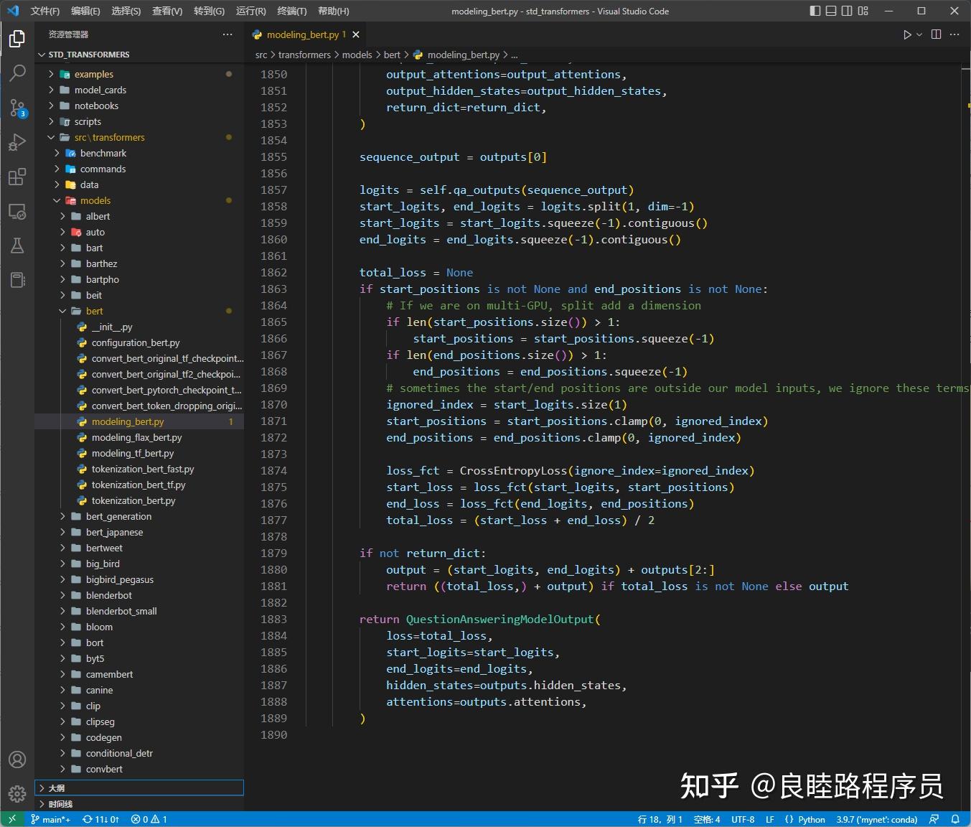Expand the examples folder

[x=139, y=74]
